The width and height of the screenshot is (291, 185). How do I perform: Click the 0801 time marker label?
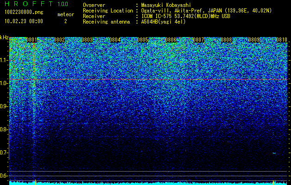point(31,40)
